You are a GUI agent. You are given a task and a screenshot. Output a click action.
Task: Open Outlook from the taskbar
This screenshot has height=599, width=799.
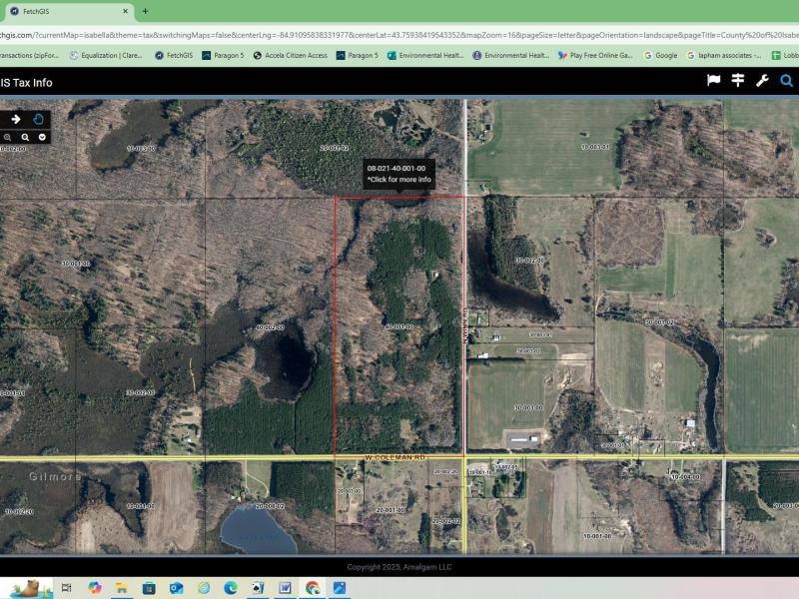pyautogui.click(x=177, y=588)
